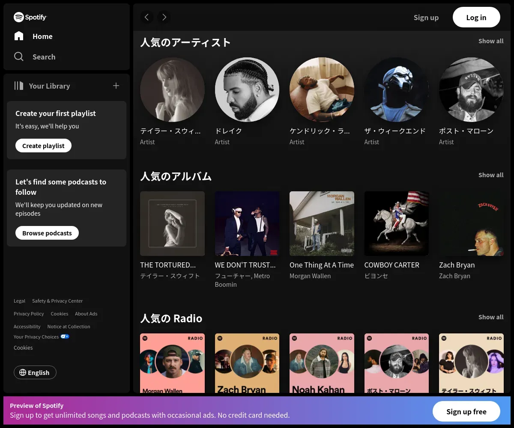This screenshot has width=514, height=428.
Task: Open Safety & Privacy Center link
Action: (57, 301)
